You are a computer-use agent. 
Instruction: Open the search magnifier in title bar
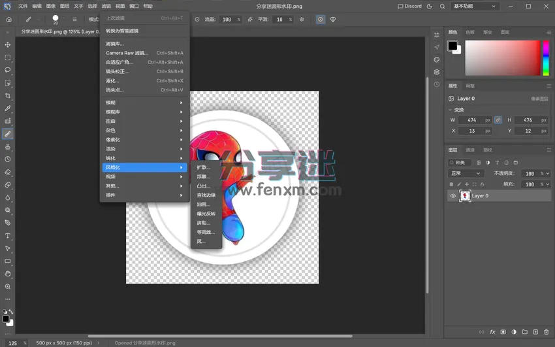coord(442,7)
